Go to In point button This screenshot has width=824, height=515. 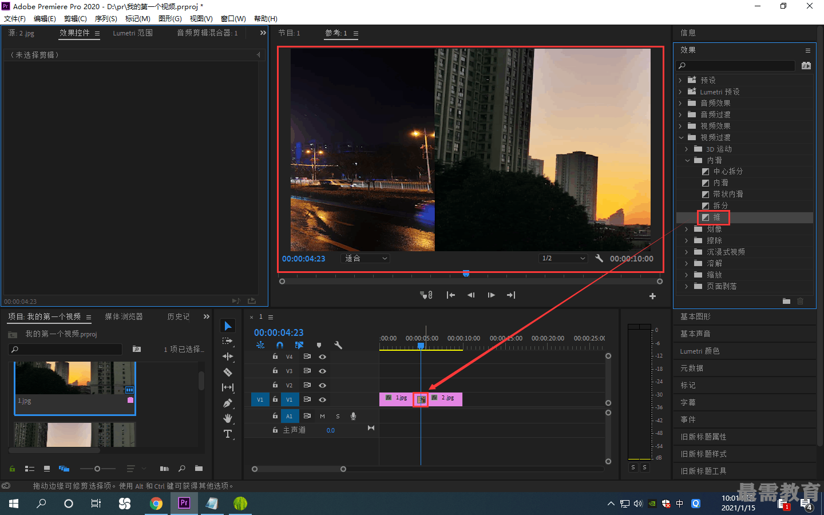tap(451, 295)
